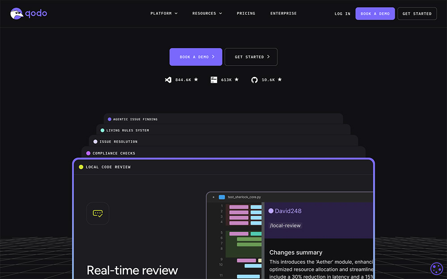Show the Issue Resolution tab
447x279 pixels.
pyautogui.click(x=118, y=142)
